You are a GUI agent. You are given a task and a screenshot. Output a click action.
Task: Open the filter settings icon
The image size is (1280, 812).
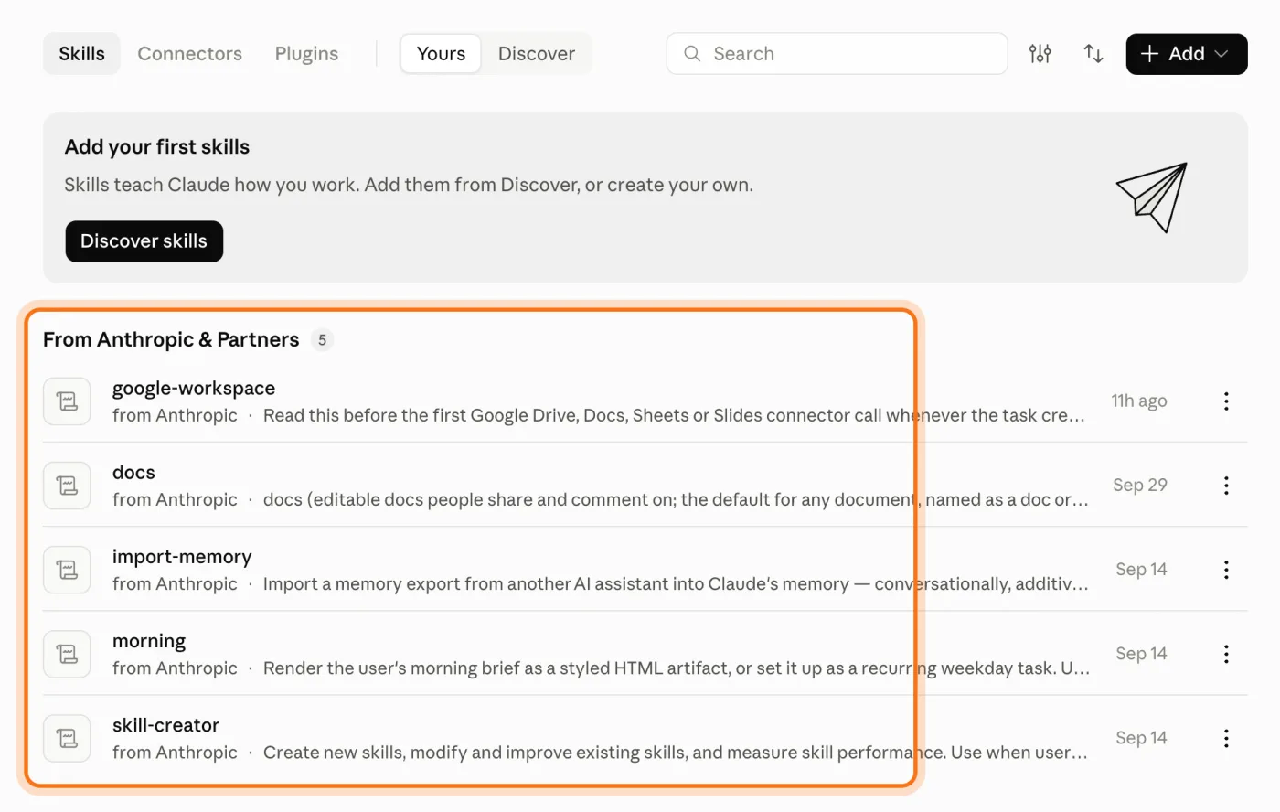[1040, 54]
